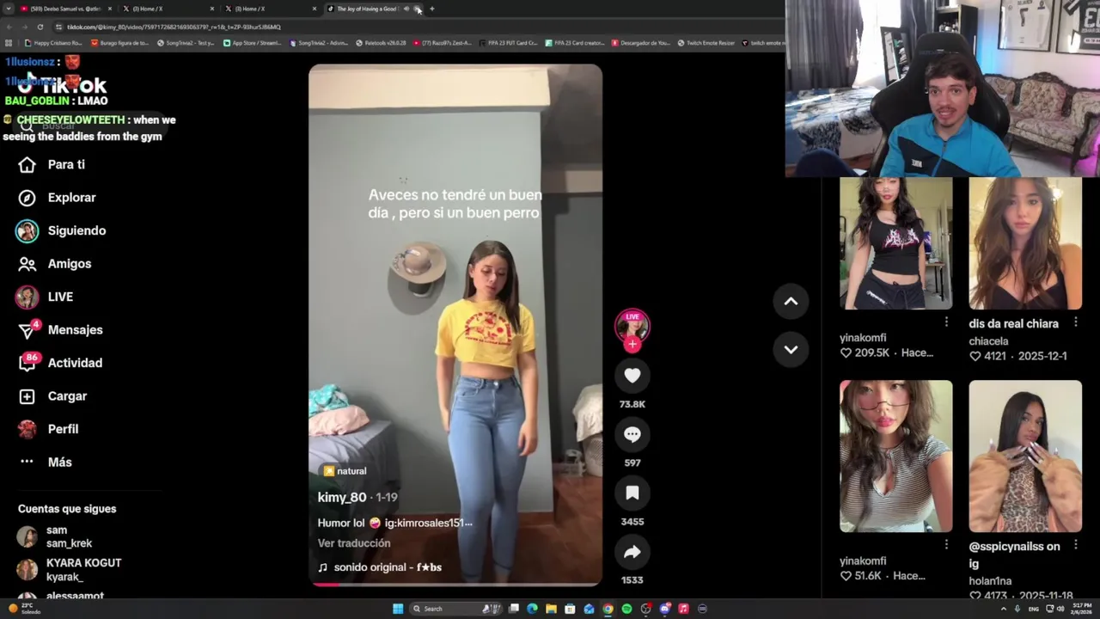
Task: Open Apple Music taskbar icon
Action: click(x=683, y=609)
